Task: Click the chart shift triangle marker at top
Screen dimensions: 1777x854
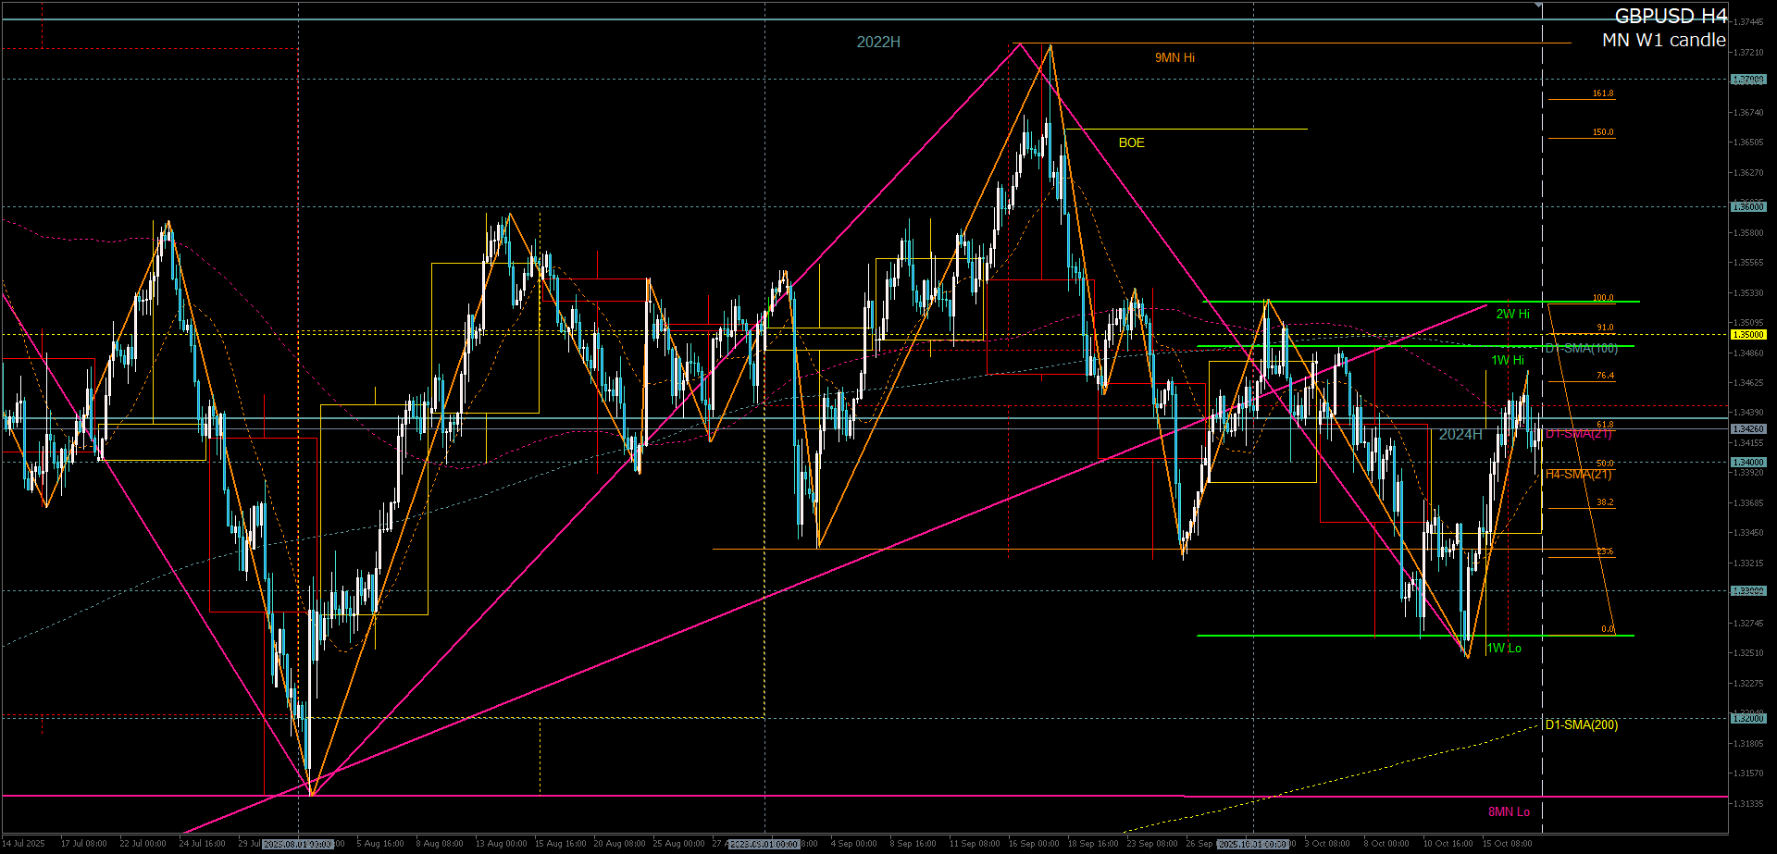Action: pos(1538,6)
